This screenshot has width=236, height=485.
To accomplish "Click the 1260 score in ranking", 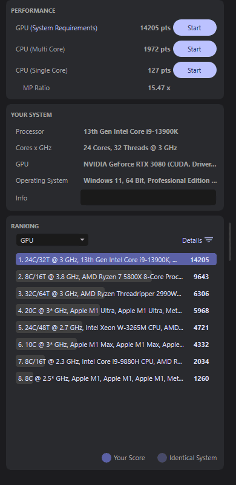I will [x=201, y=378].
